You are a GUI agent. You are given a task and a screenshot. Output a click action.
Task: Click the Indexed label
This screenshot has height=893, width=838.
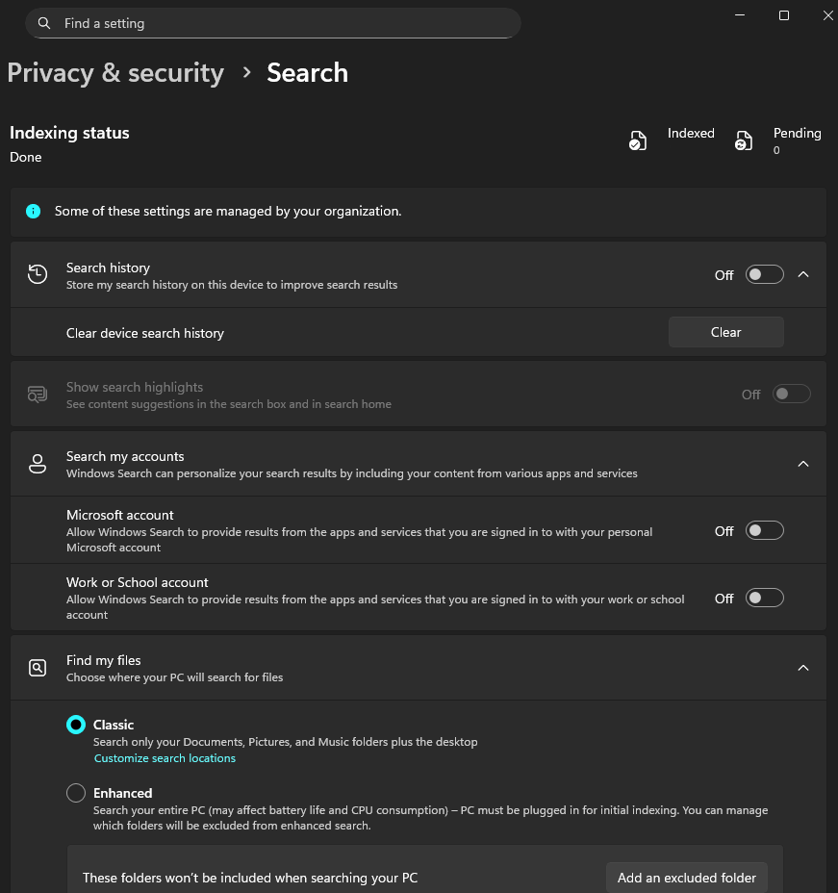point(691,133)
